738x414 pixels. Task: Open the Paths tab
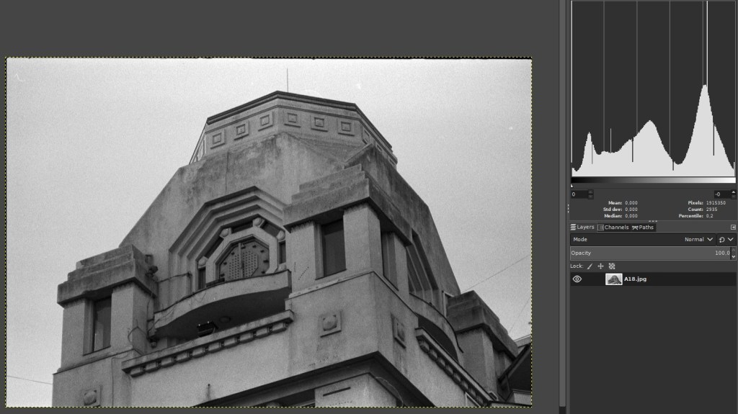643,228
